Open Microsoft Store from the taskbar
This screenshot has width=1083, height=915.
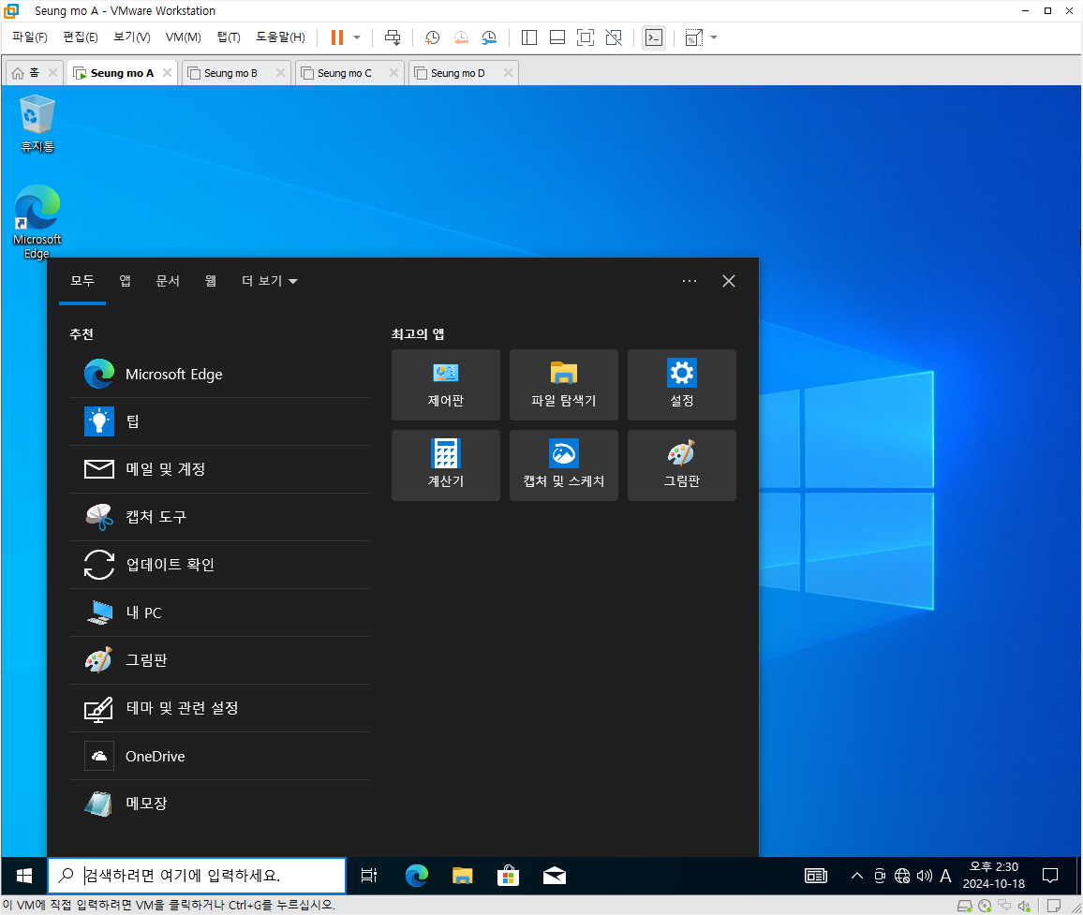tap(509, 876)
